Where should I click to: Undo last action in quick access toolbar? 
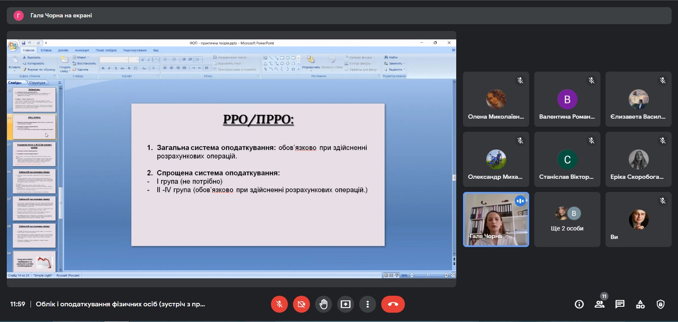coord(29,43)
